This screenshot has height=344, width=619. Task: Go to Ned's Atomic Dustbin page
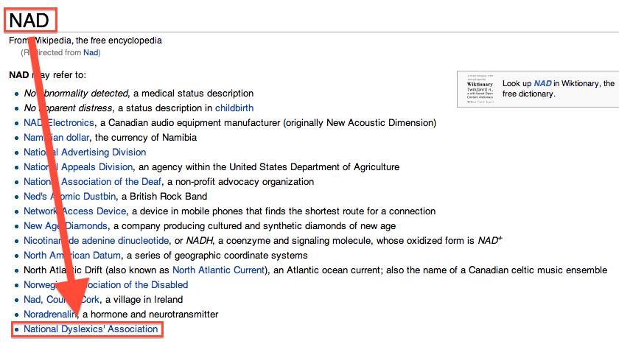click(70, 197)
